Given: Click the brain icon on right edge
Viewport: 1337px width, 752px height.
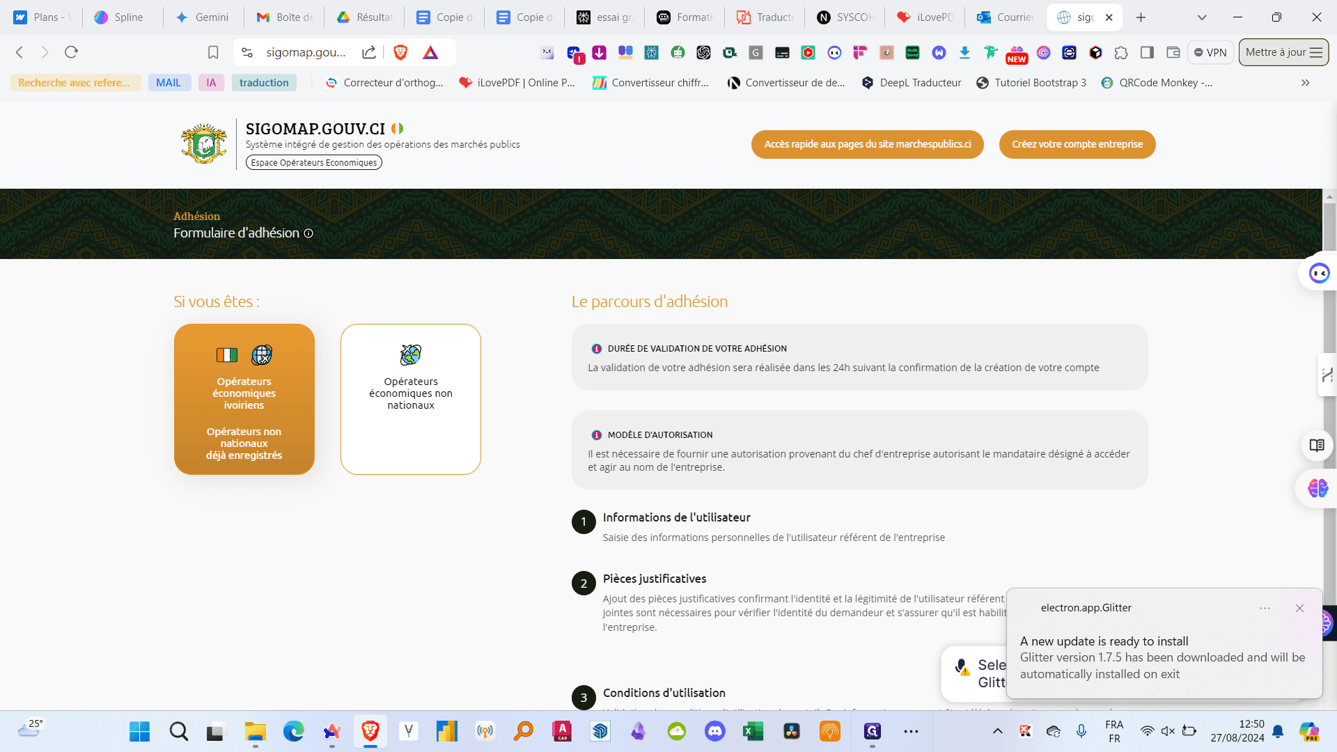Looking at the screenshot, I should (x=1318, y=488).
